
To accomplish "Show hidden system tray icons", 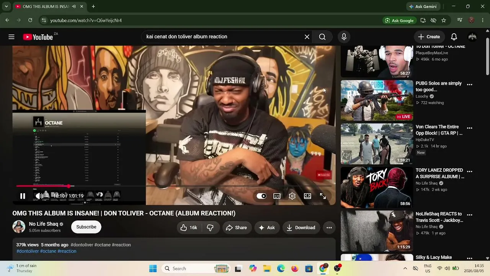I will pyautogui.click(x=405, y=269).
